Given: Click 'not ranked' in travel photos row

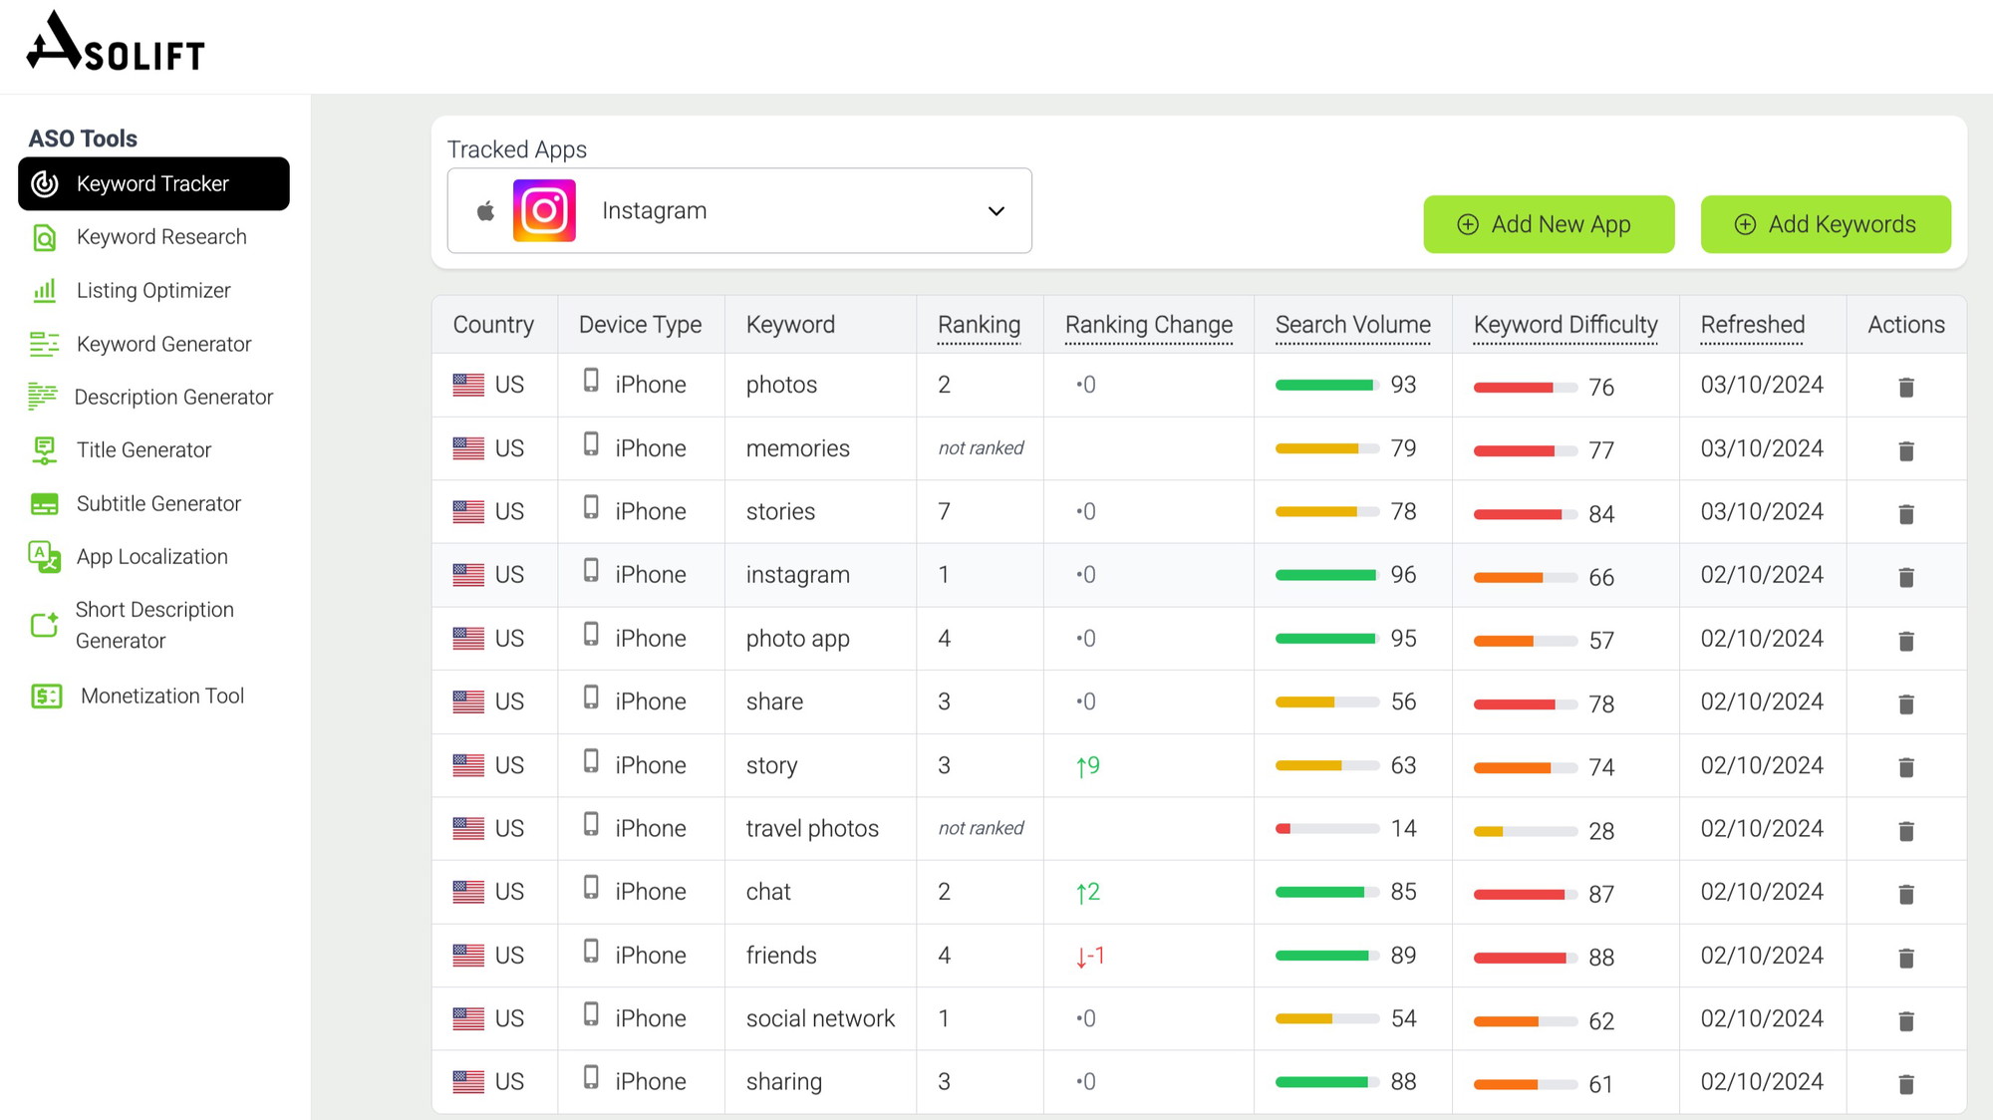Looking at the screenshot, I should (981, 828).
